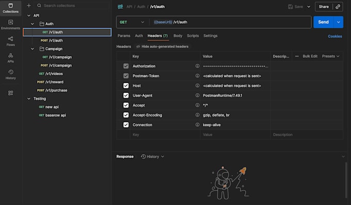351x205 pixels.
Task: Open the baserow api request
Action: tap(67, 115)
